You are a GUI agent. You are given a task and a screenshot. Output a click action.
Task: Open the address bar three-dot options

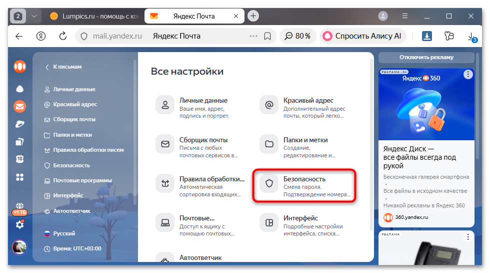[x=253, y=36]
